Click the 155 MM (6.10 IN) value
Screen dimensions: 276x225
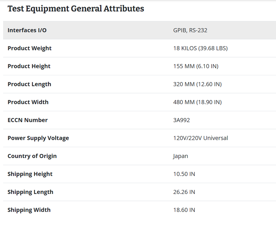196,66
